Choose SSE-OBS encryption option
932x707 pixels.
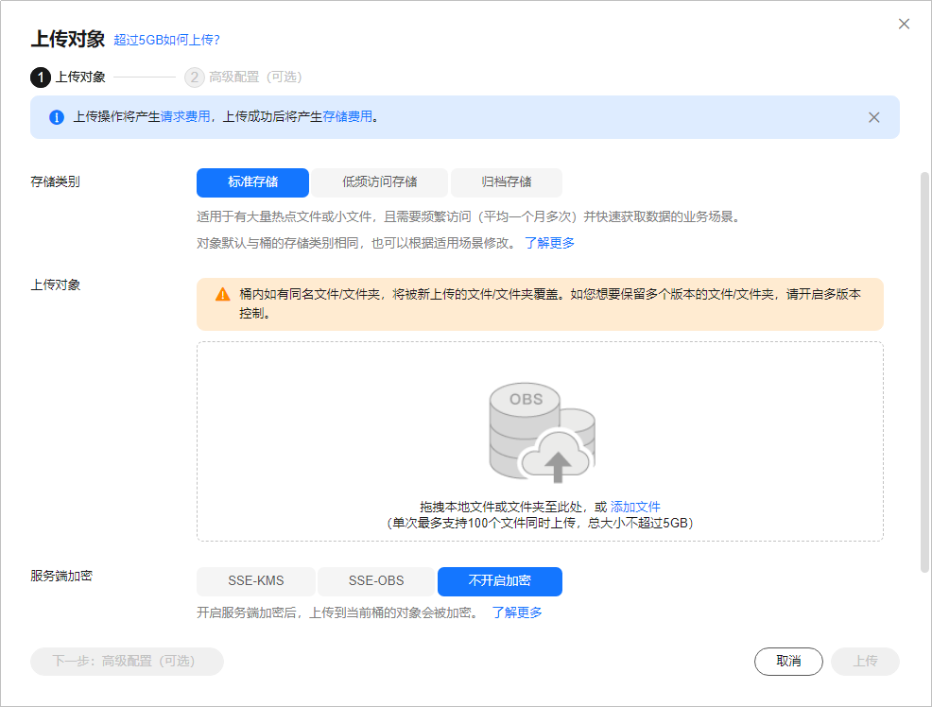pyautogui.click(x=376, y=581)
